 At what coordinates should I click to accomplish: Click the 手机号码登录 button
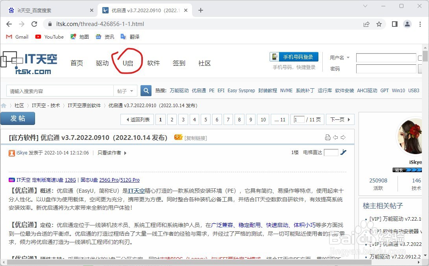[x=294, y=57]
